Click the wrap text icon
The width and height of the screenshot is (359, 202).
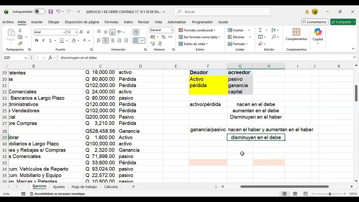136,32
